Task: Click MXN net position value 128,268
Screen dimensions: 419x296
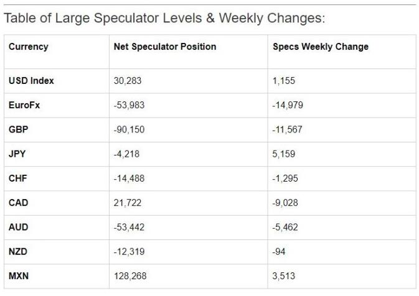Action: (x=129, y=276)
